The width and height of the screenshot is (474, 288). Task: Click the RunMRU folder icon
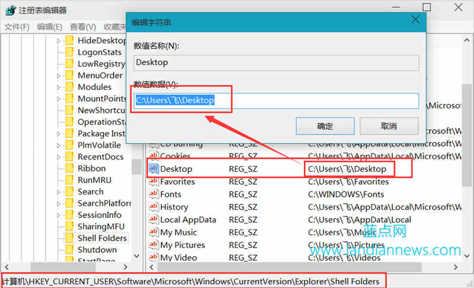[x=69, y=180]
